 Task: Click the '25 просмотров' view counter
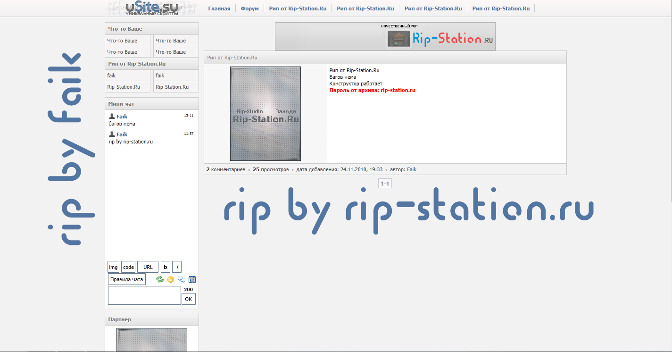(x=271, y=169)
